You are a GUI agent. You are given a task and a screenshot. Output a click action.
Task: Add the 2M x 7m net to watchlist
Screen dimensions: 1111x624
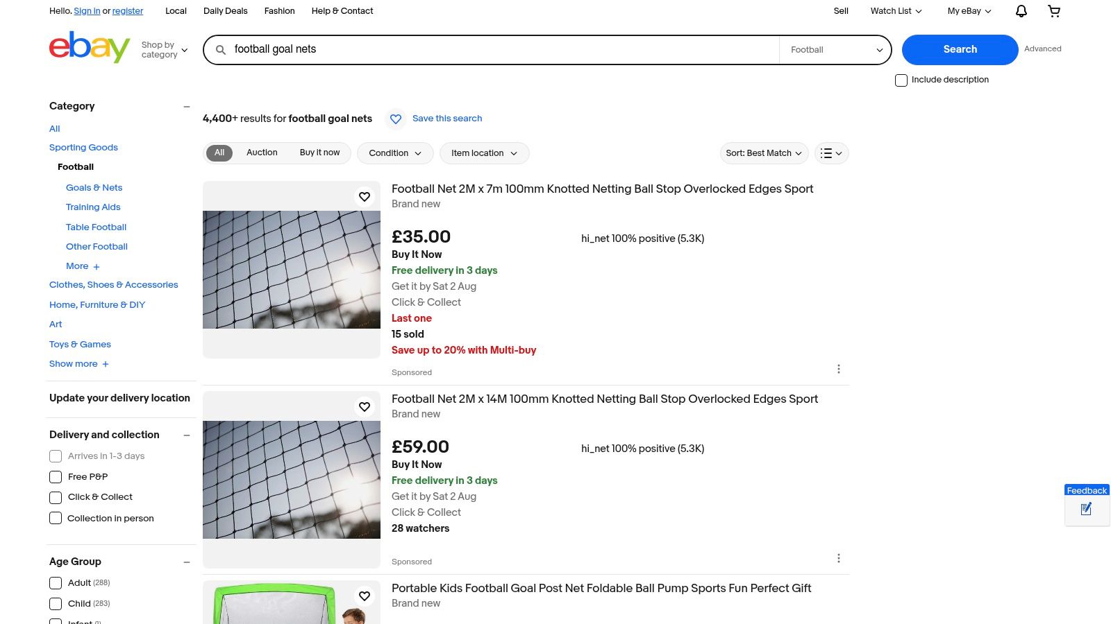[365, 197]
